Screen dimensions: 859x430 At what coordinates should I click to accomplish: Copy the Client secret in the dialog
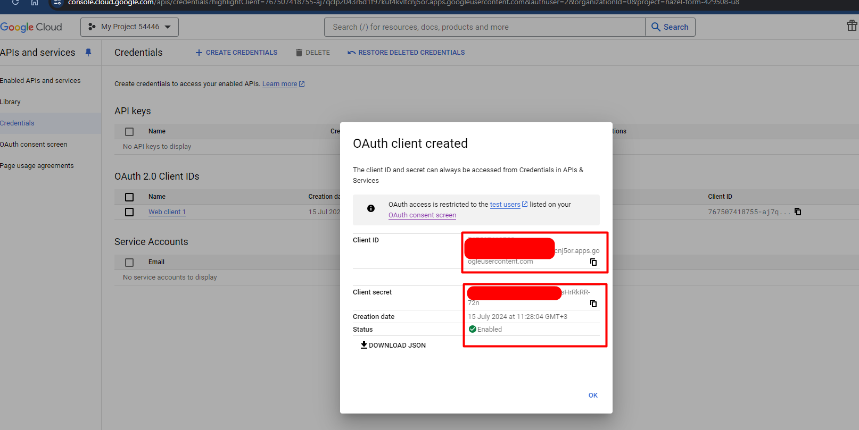click(x=593, y=303)
